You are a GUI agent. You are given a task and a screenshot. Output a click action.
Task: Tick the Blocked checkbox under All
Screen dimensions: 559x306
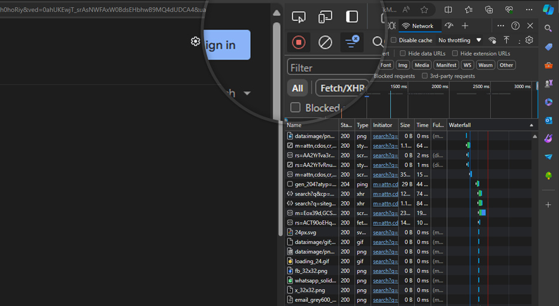pyautogui.click(x=295, y=107)
